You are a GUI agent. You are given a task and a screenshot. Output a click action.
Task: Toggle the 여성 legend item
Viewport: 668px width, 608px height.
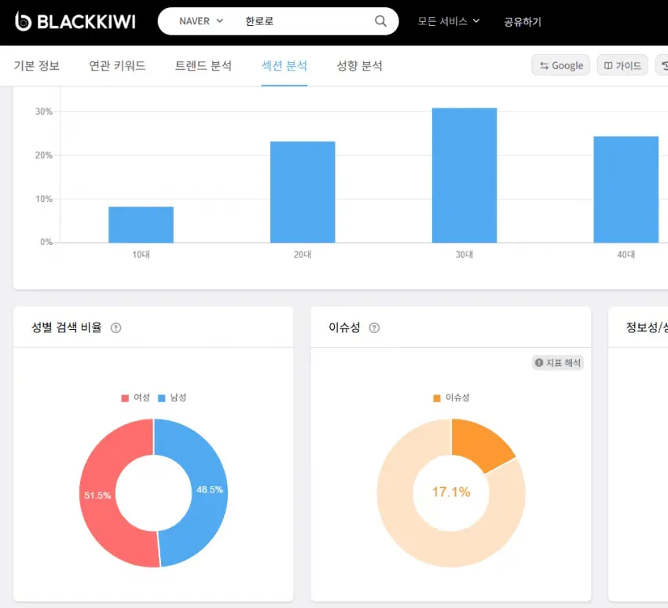(136, 397)
